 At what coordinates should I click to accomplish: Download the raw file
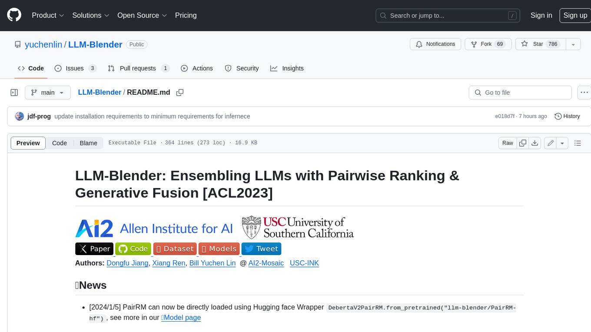coord(535,143)
